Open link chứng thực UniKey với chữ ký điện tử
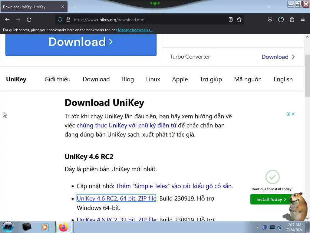 (127, 125)
